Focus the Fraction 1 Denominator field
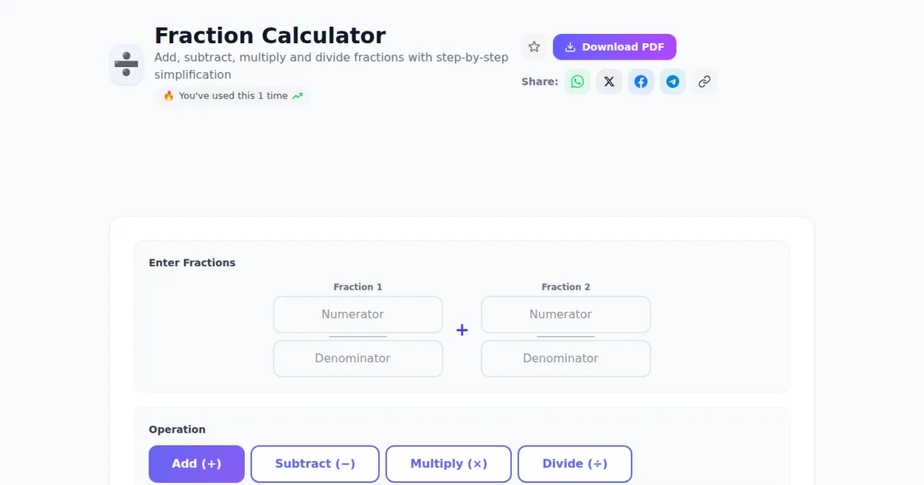The image size is (924, 485). (358, 359)
